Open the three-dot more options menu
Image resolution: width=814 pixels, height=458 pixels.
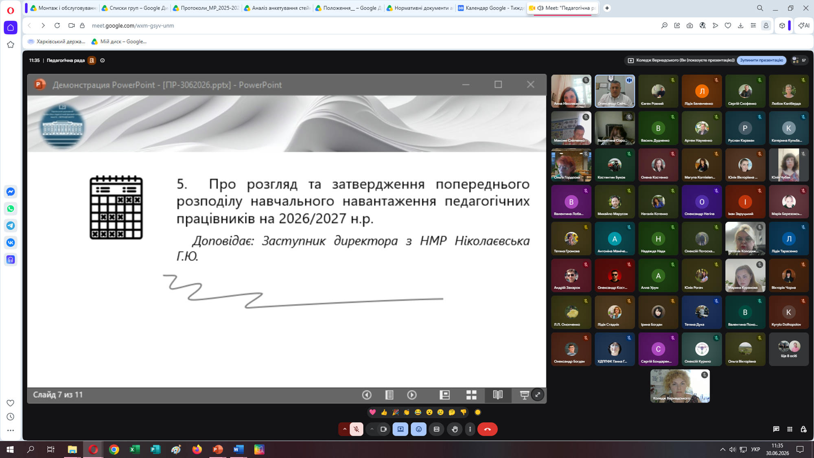[x=470, y=429]
